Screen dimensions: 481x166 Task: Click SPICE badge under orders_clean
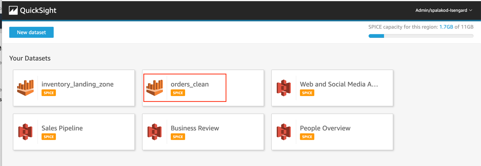[x=178, y=93]
